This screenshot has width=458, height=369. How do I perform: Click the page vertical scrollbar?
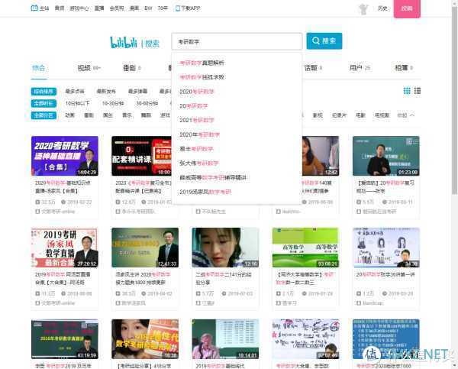pyautogui.click(x=454, y=99)
